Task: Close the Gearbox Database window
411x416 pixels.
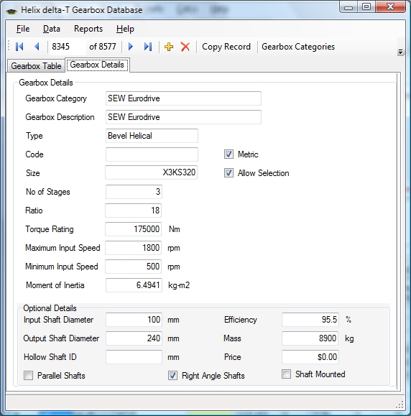Action: coord(390,6)
